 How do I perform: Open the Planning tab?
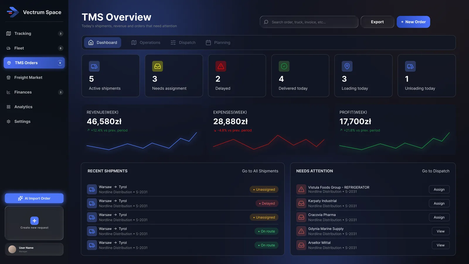point(218,43)
